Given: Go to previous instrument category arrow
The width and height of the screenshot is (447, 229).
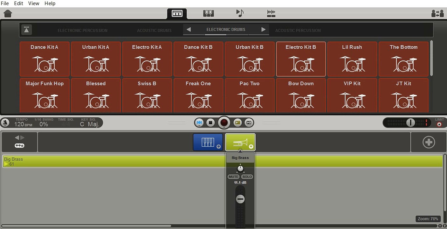Looking at the screenshot, I should (189, 30).
